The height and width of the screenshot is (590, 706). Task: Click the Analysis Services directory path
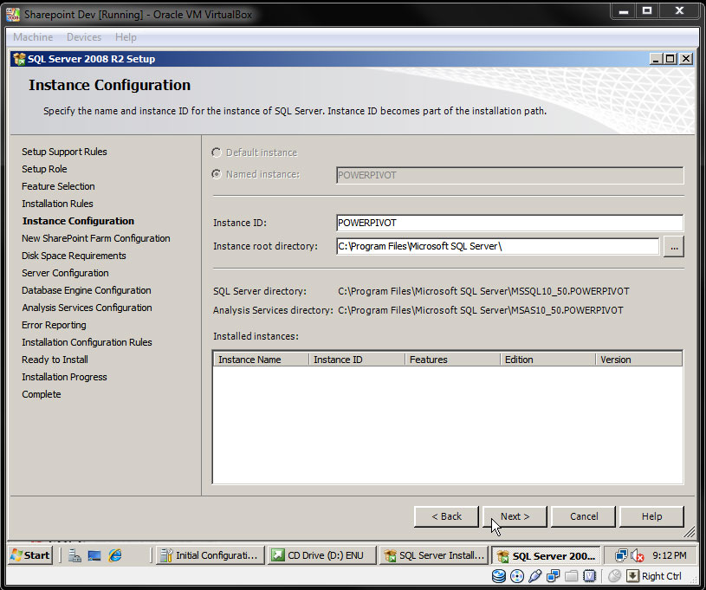click(481, 310)
